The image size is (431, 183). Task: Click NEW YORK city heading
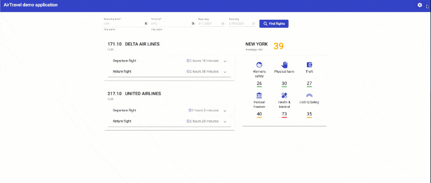click(256, 44)
